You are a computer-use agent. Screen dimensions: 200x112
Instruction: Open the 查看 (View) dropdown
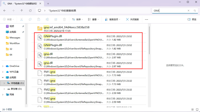(x=93, y=19)
